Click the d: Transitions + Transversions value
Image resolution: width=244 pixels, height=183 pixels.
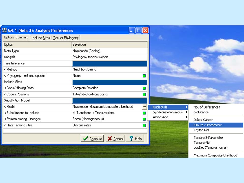[94, 113]
